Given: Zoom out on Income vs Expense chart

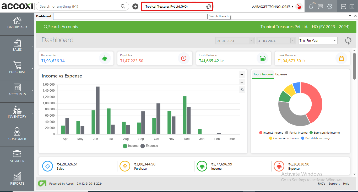Looking at the screenshot, I should [242, 82].
